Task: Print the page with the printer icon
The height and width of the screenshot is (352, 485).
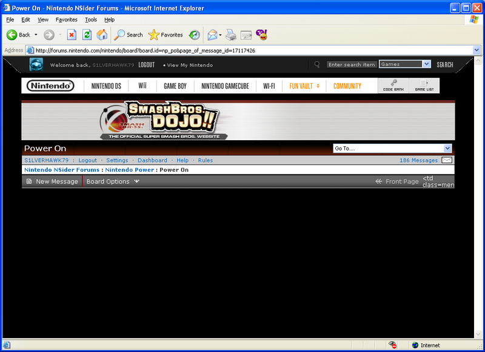Action: coord(231,35)
